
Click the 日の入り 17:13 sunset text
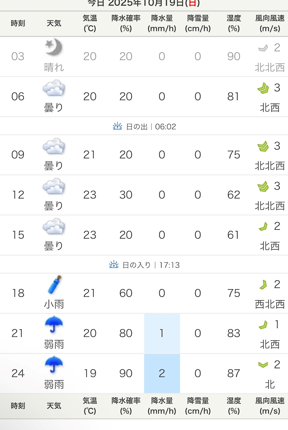point(151,265)
